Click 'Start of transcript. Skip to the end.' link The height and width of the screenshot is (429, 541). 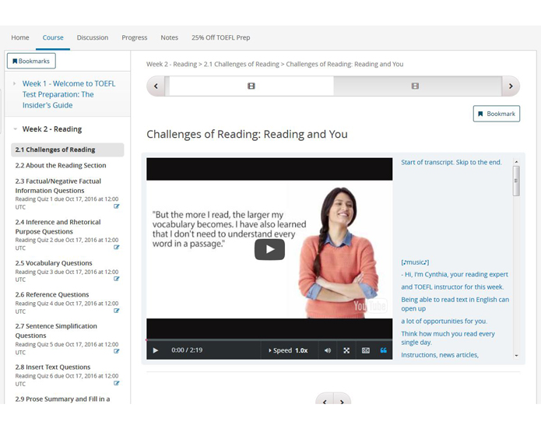pos(451,162)
